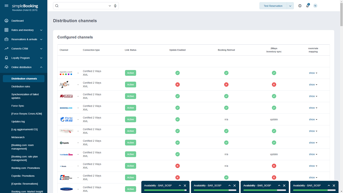Toggle agoda Update Enabled green check
The height and width of the screenshot is (193, 343).
coord(177,73)
